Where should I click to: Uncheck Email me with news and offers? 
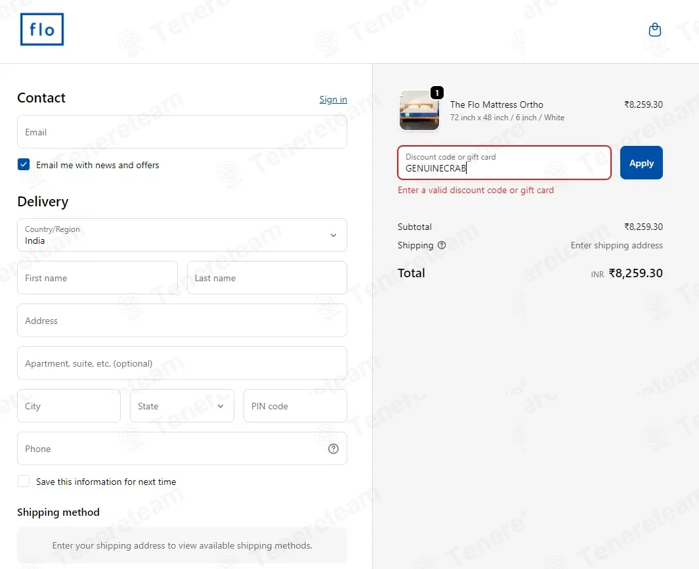(x=24, y=165)
